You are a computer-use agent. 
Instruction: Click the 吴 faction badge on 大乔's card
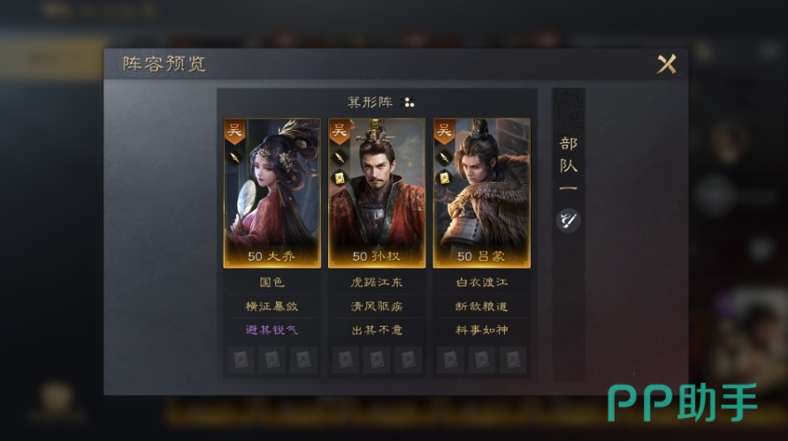(234, 132)
